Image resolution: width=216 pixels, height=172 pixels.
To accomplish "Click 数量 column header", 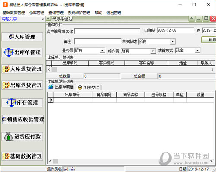I will pyautogui.click(x=200, y=95).
